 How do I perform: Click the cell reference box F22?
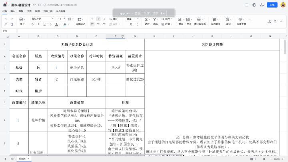(9, 31)
